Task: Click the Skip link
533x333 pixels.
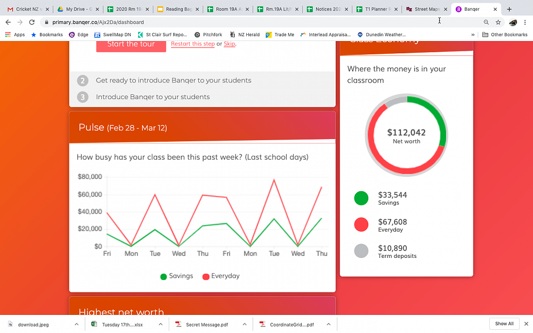Action: point(229,44)
